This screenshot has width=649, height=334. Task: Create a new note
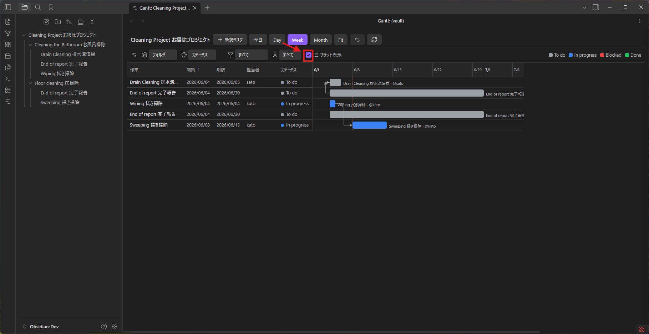(46, 22)
